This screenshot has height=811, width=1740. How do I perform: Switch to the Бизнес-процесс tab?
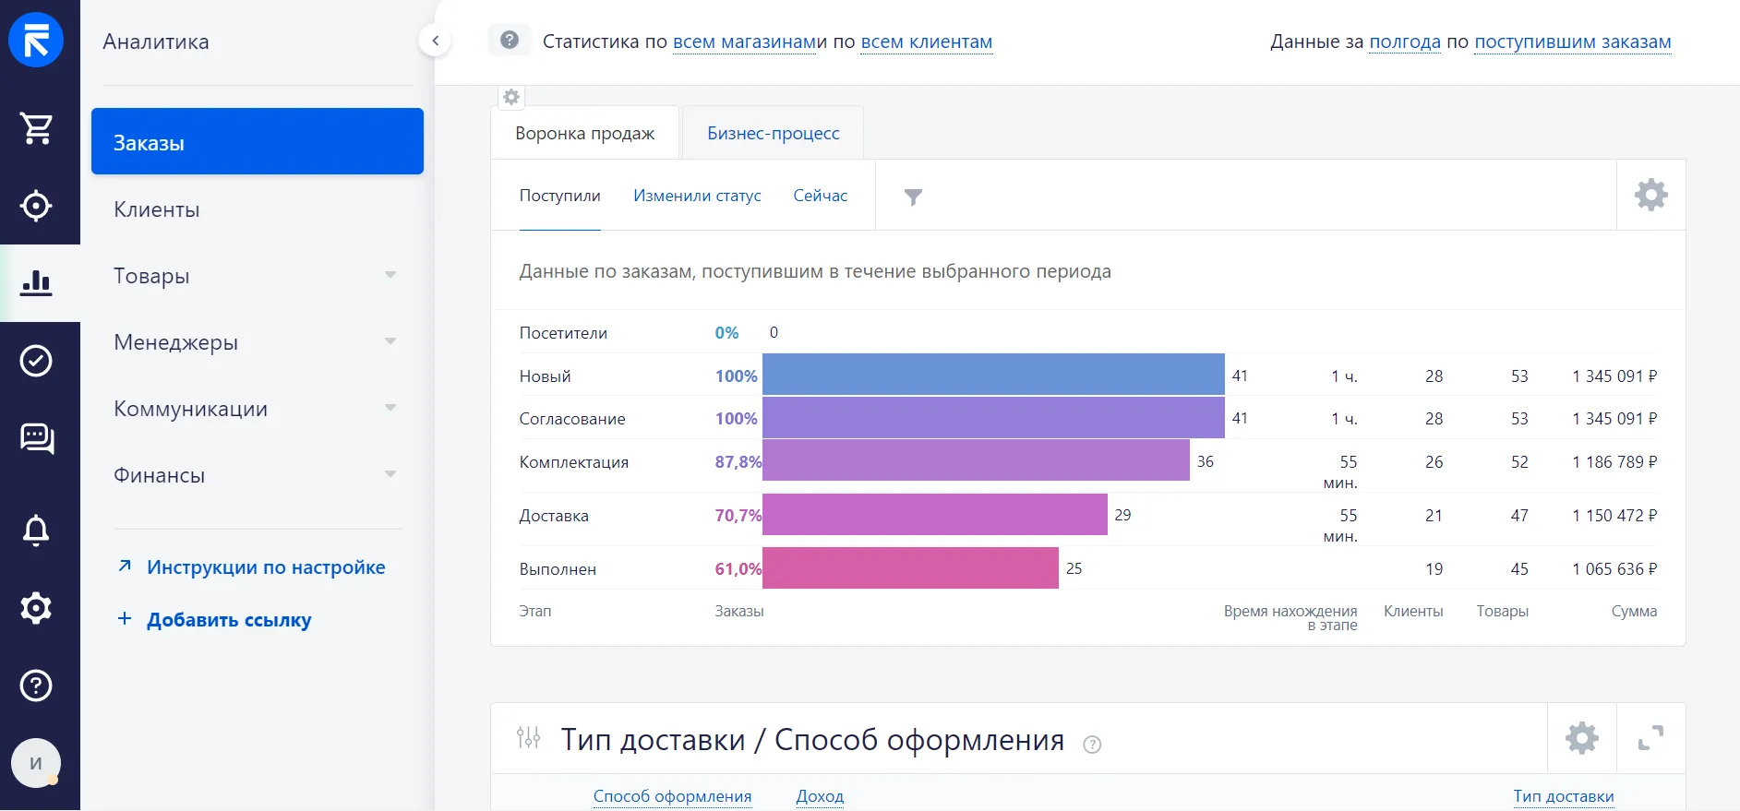[x=774, y=133]
